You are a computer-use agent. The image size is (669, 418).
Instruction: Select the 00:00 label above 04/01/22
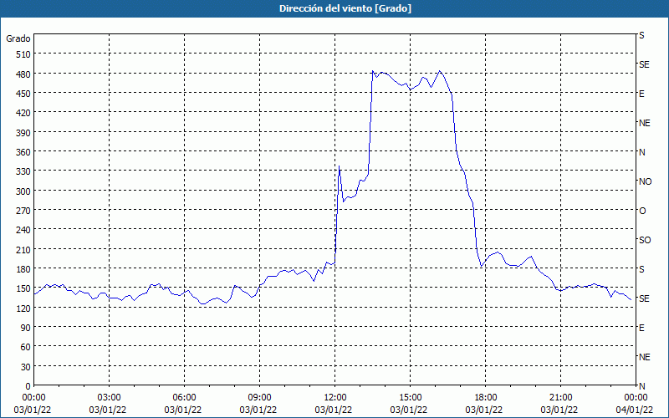636,398
